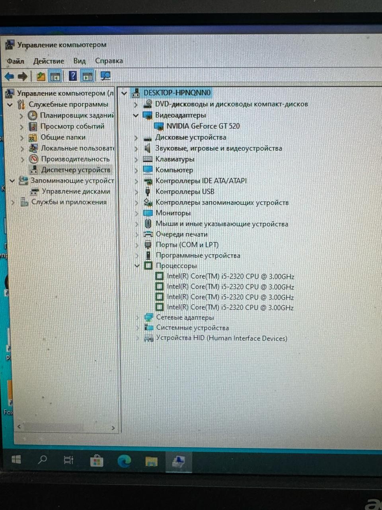Viewport: 382px width, 510px height.
Task: Open the Windows Start button
Action: pos(16,460)
